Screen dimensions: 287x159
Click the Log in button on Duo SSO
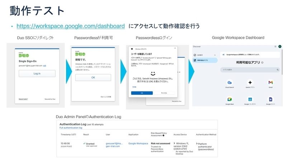pos(37,74)
